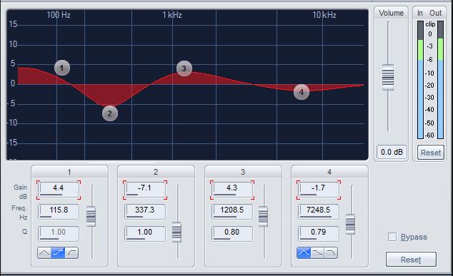Click the Reset button under Bypass
Viewport: 453px width, 276px height.
pos(411,260)
